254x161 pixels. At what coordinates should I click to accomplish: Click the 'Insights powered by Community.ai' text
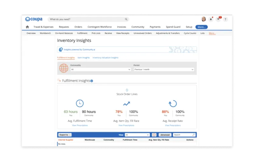coord(79,50)
